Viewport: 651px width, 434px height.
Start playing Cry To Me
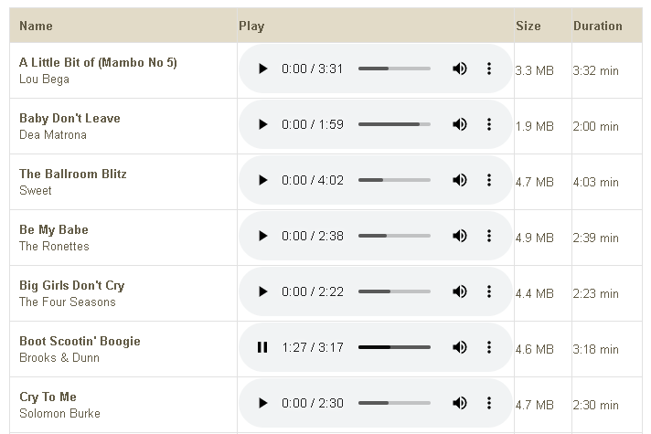click(262, 403)
